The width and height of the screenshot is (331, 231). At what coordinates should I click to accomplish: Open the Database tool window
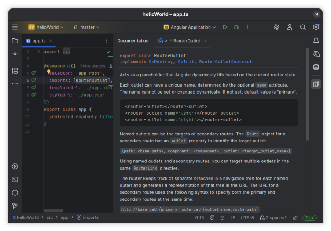click(316, 67)
